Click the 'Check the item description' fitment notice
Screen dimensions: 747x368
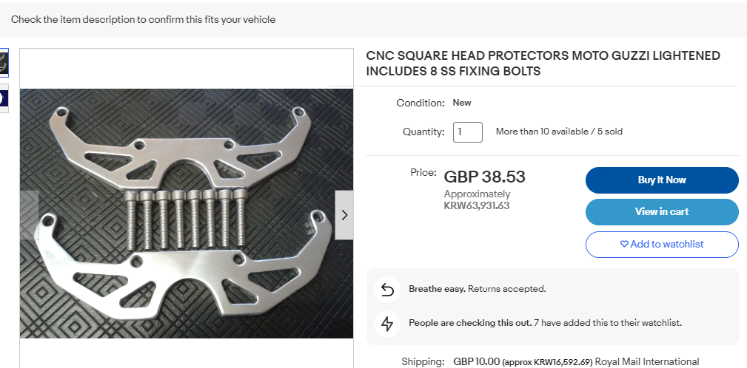point(144,19)
